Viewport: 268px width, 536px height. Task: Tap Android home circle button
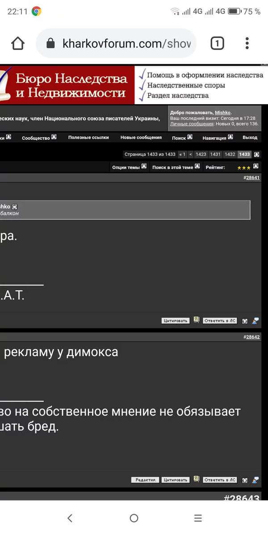pos(134,518)
